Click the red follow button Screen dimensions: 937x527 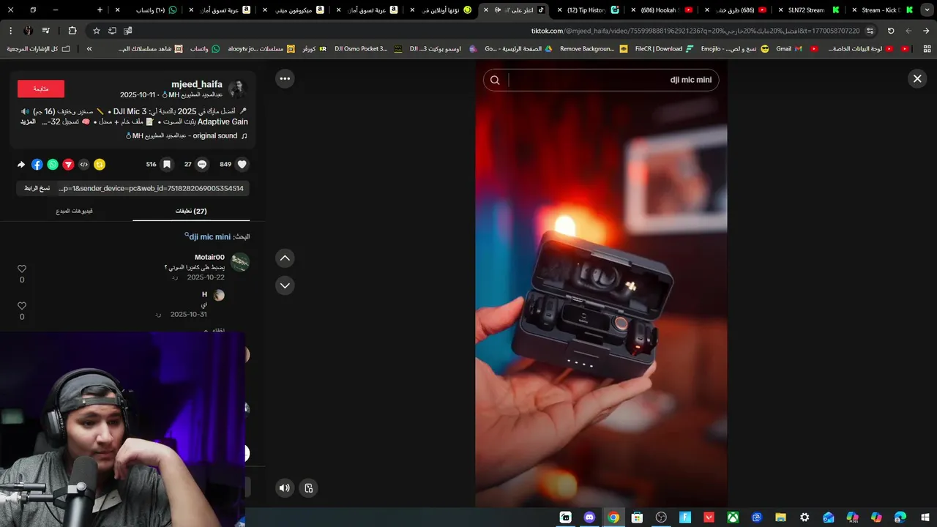click(x=41, y=89)
